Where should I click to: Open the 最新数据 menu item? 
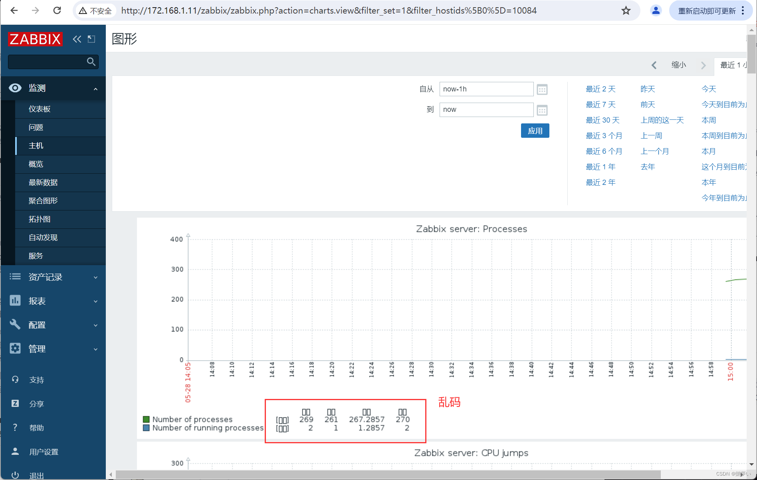[42, 182]
